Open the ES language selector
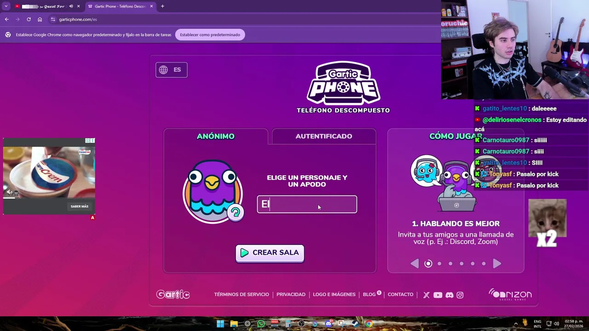589x331 pixels. 171,70
